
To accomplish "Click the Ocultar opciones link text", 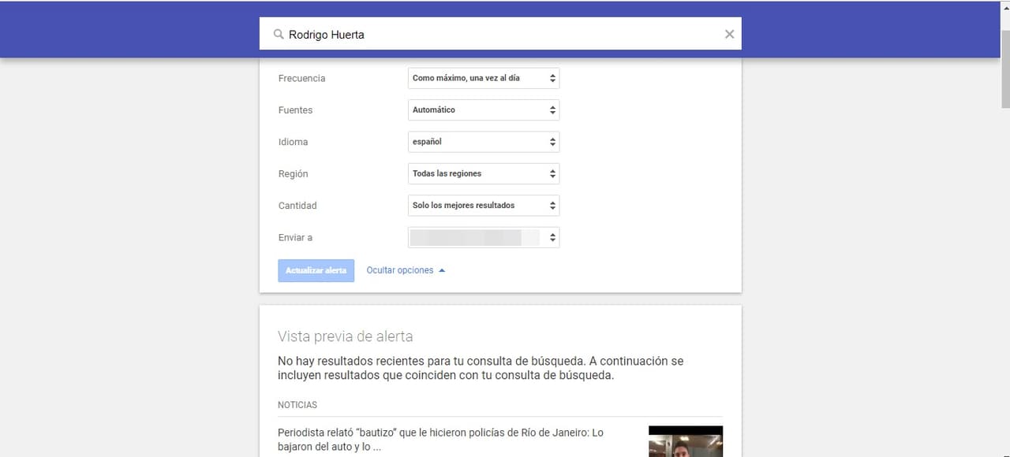I will [x=399, y=270].
